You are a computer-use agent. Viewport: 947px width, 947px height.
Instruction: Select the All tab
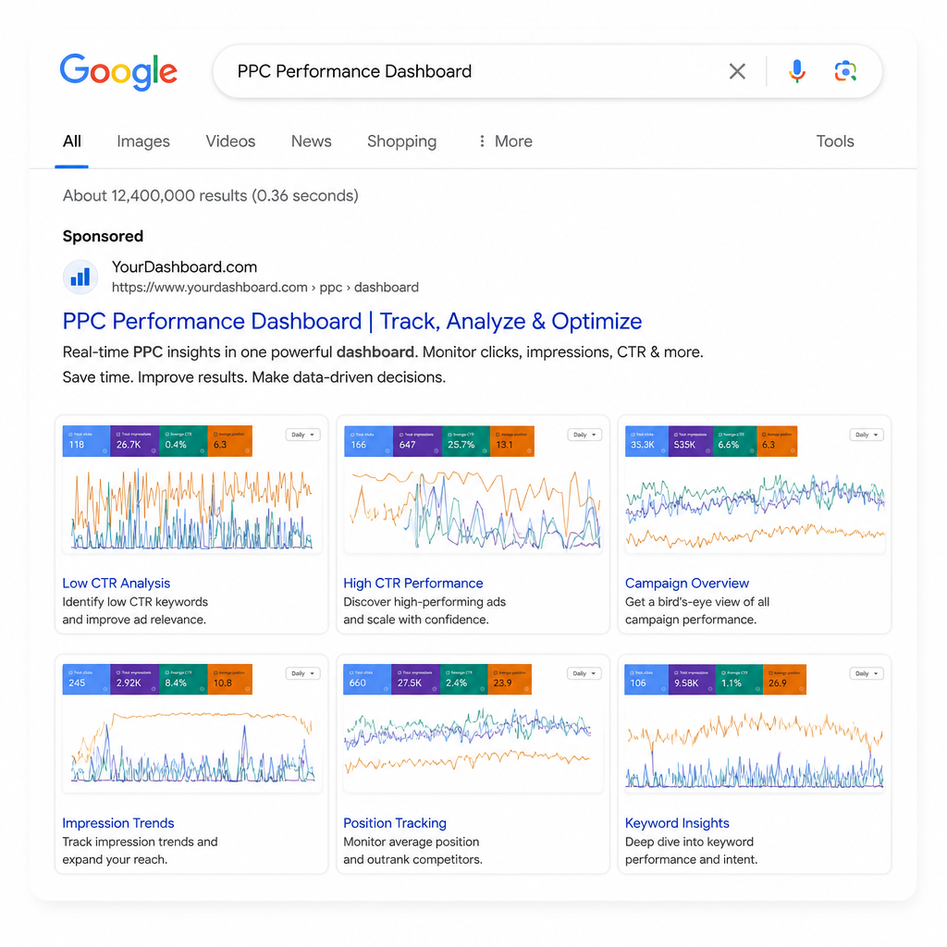pyautogui.click(x=72, y=141)
